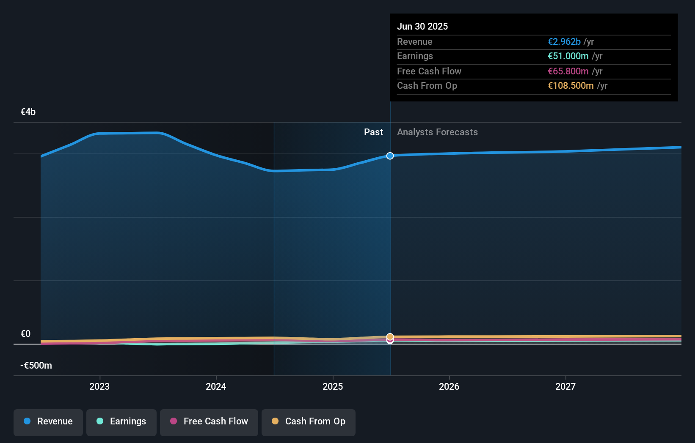Click the pink Free Cash Flow dot
Screen dimensions: 695x443
pos(174,421)
